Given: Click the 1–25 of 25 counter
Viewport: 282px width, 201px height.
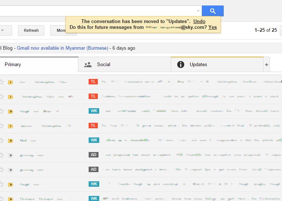Looking at the screenshot, I should coord(266,30).
